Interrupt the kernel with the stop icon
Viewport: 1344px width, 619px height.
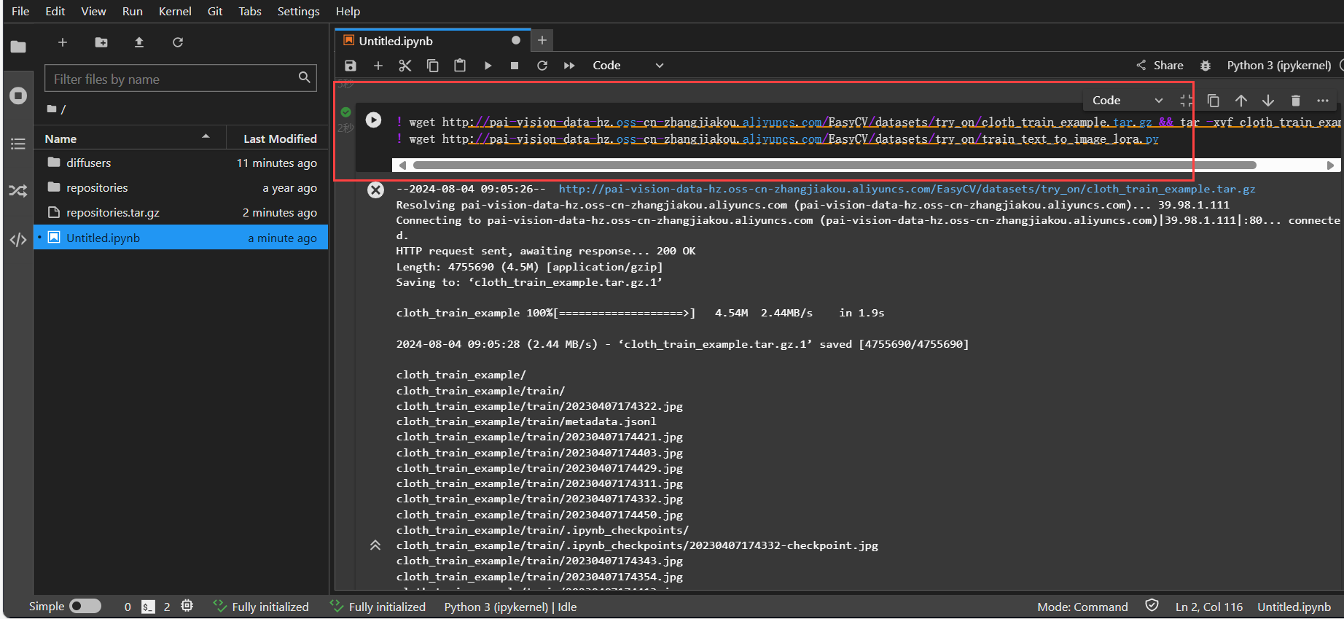tap(515, 66)
